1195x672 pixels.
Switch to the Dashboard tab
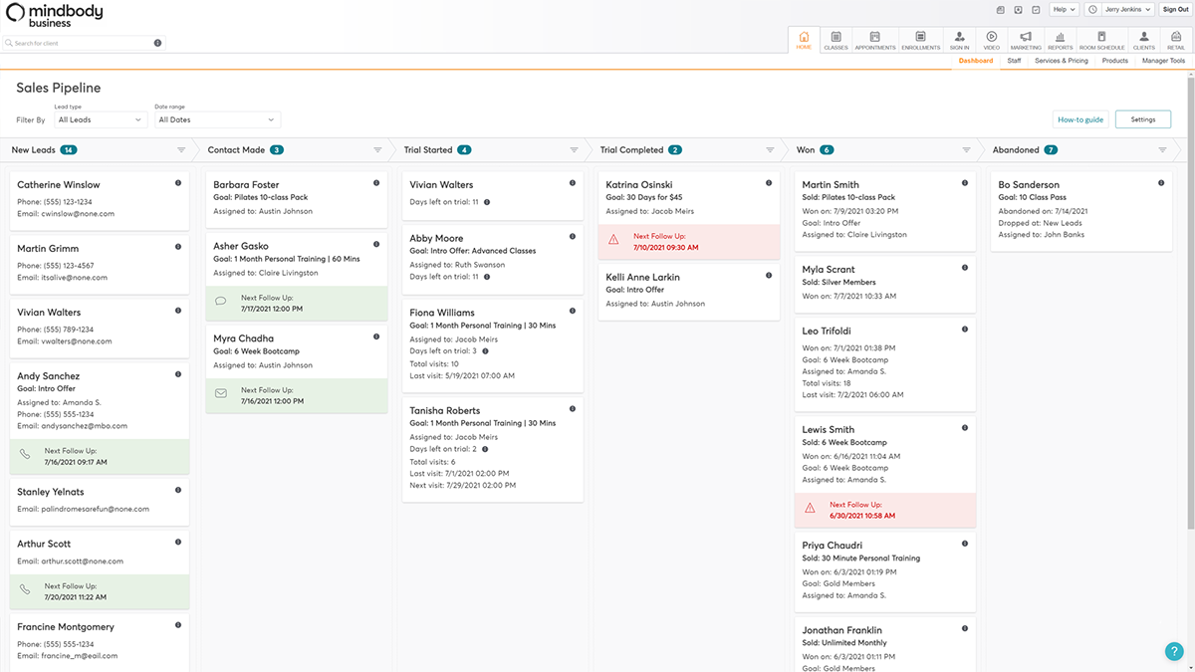(x=976, y=61)
